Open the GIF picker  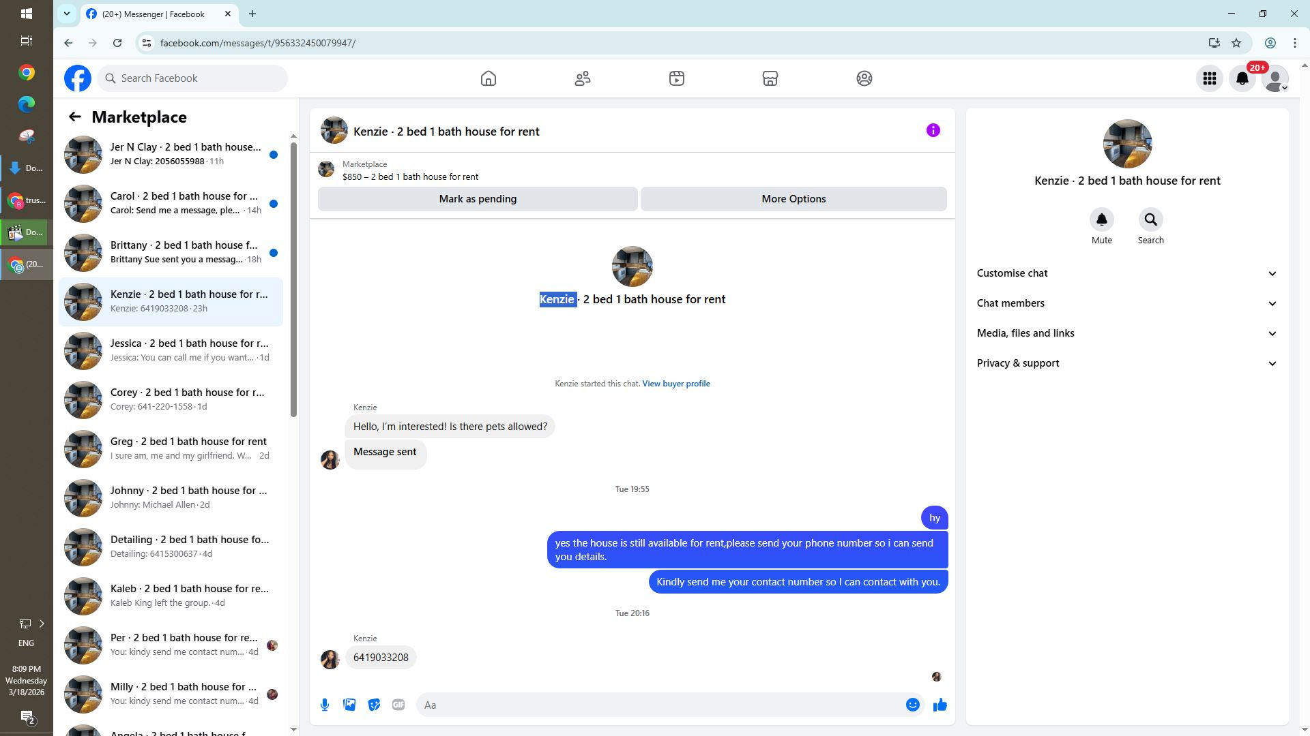[x=398, y=705]
